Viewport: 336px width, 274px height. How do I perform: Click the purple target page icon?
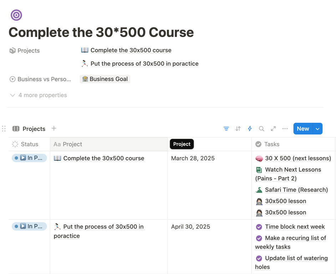click(16, 15)
